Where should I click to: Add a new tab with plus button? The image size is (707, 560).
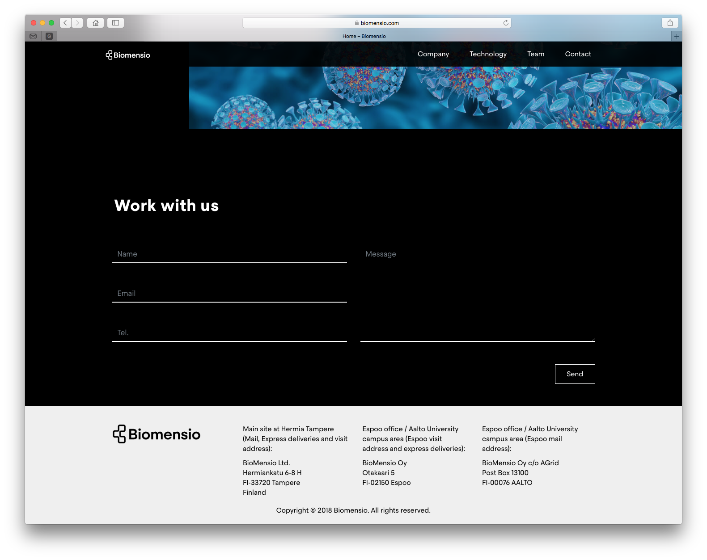pyautogui.click(x=676, y=36)
